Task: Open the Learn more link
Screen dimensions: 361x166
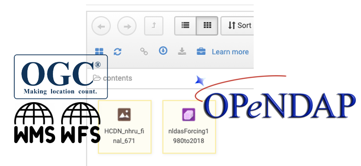Action: (x=230, y=52)
